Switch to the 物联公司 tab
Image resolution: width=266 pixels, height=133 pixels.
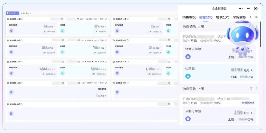(223, 17)
